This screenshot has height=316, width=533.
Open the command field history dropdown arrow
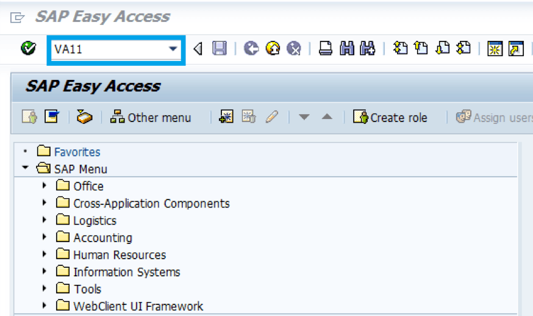(x=173, y=49)
